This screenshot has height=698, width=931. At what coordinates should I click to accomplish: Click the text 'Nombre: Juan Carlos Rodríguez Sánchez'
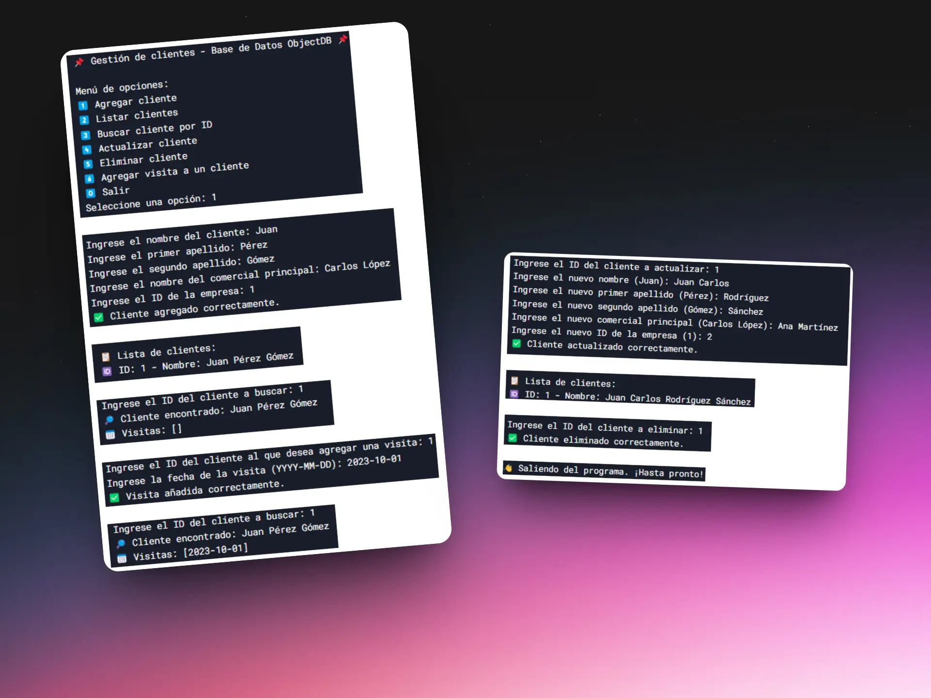658,398
